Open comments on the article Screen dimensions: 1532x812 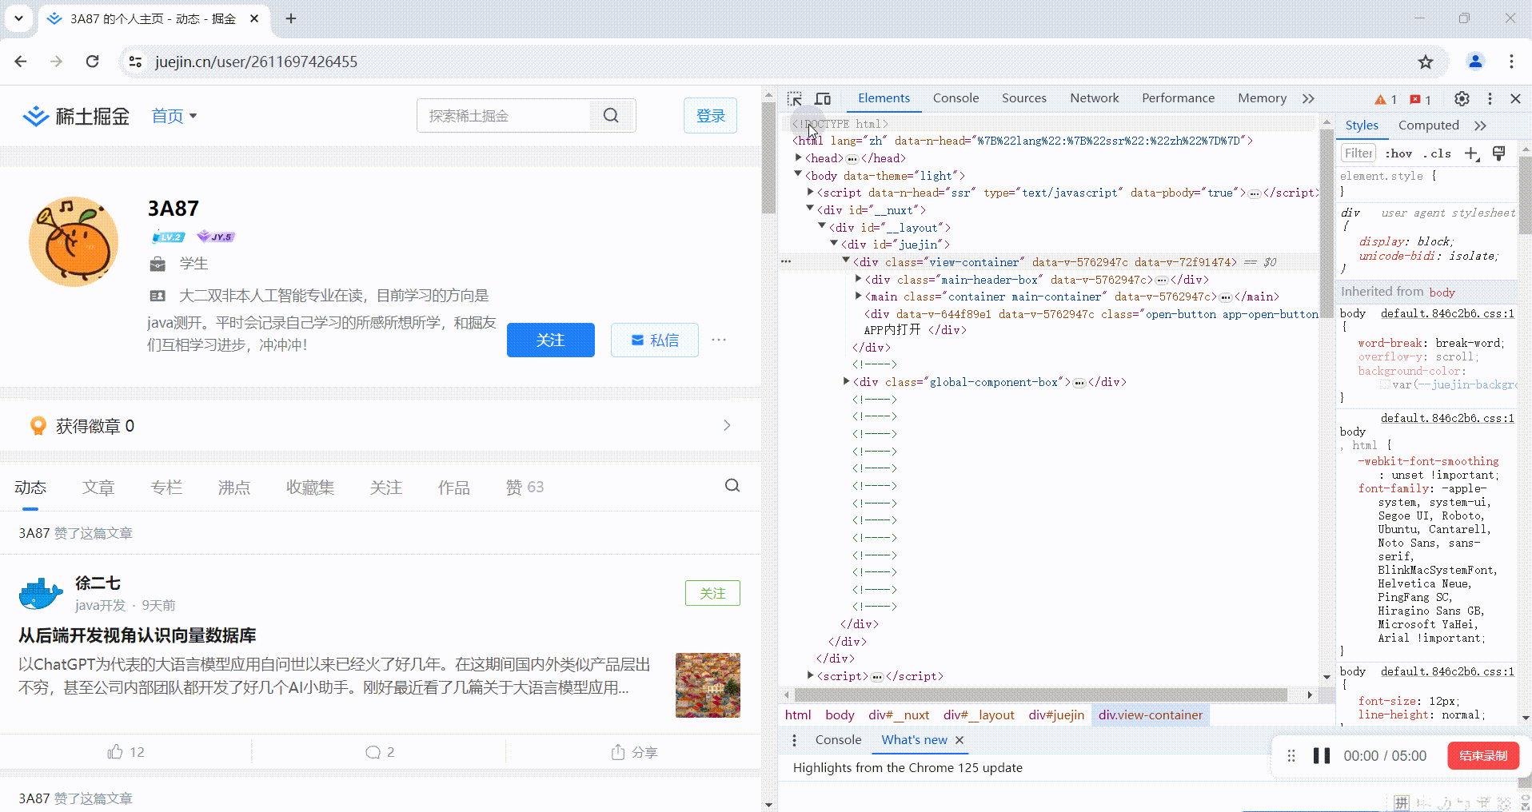coord(379,752)
